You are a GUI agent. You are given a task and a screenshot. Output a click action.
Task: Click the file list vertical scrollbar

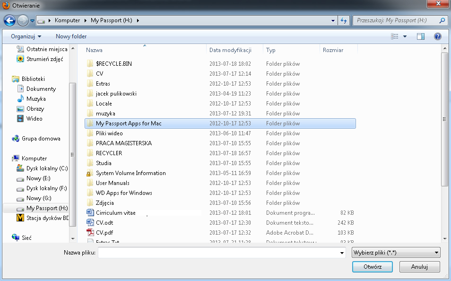pyautogui.click(x=445, y=119)
